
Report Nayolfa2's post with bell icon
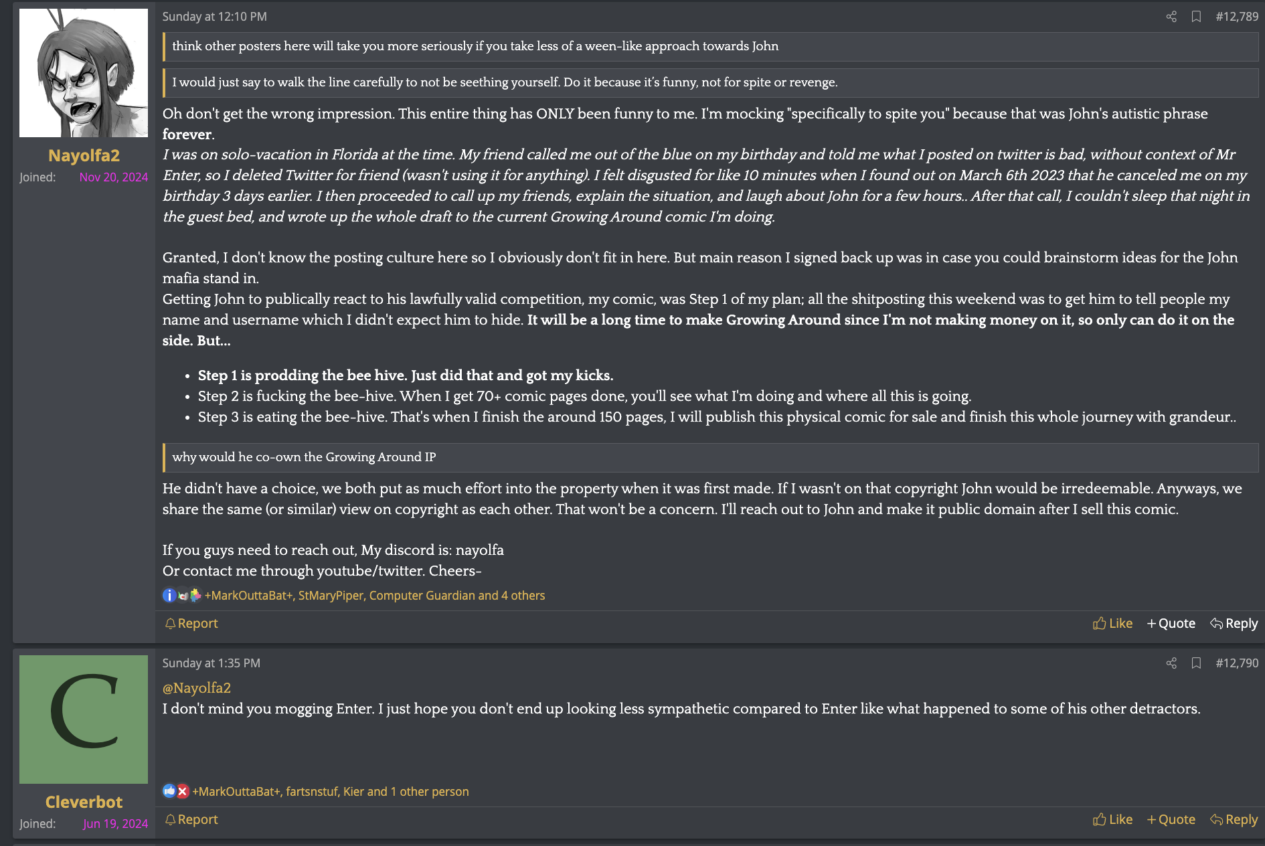coord(191,623)
